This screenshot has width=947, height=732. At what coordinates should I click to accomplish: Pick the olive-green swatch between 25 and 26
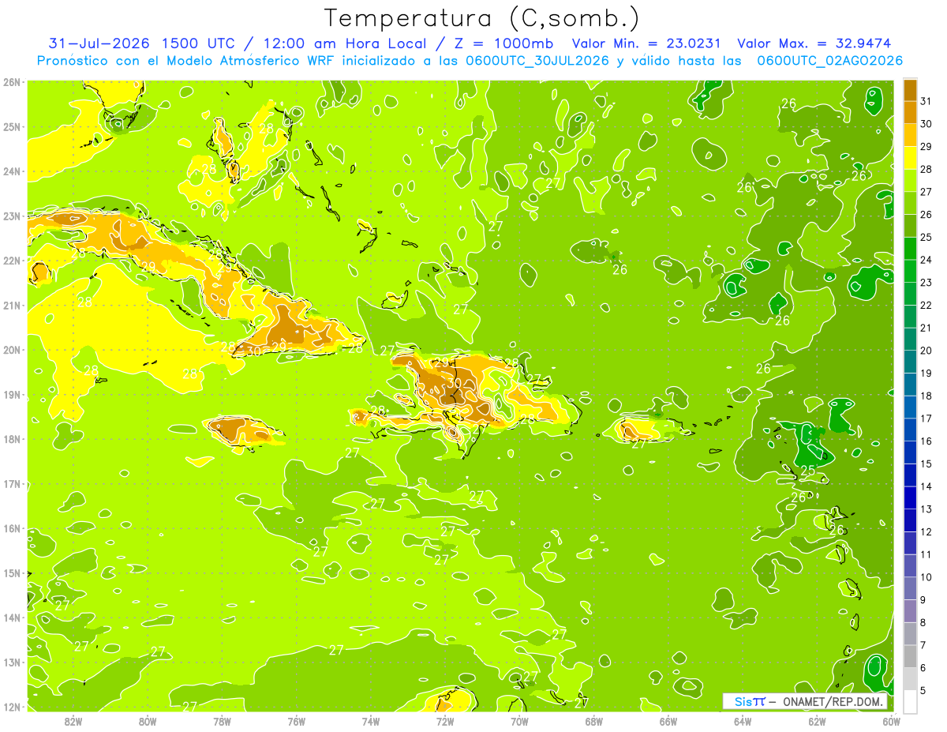[910, 226]
